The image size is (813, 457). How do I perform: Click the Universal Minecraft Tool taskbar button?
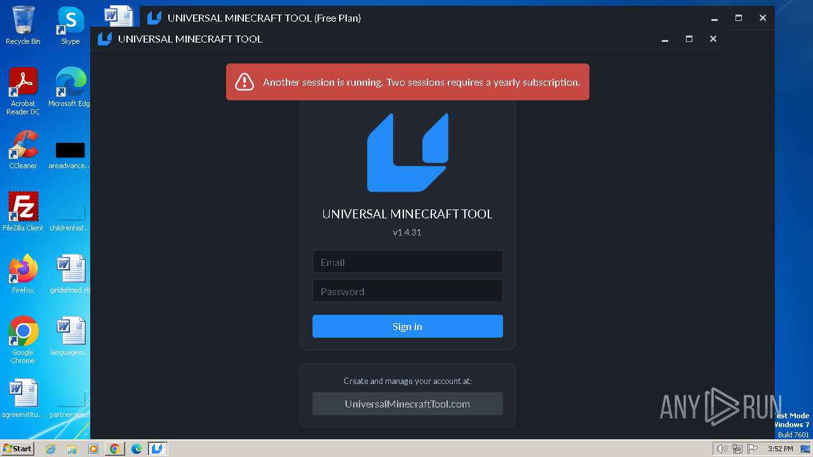click(158, 449)
